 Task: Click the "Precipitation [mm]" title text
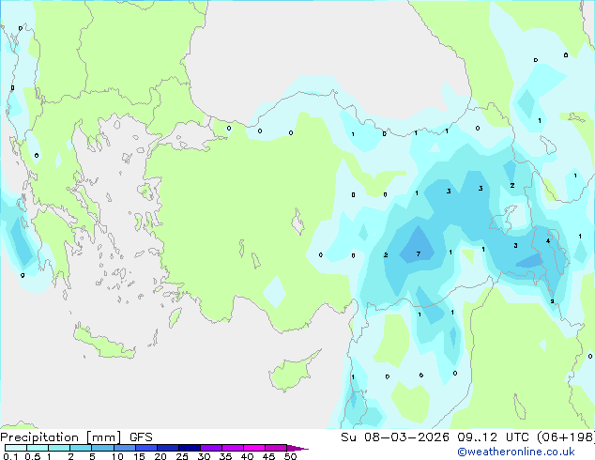coord(61,437)
